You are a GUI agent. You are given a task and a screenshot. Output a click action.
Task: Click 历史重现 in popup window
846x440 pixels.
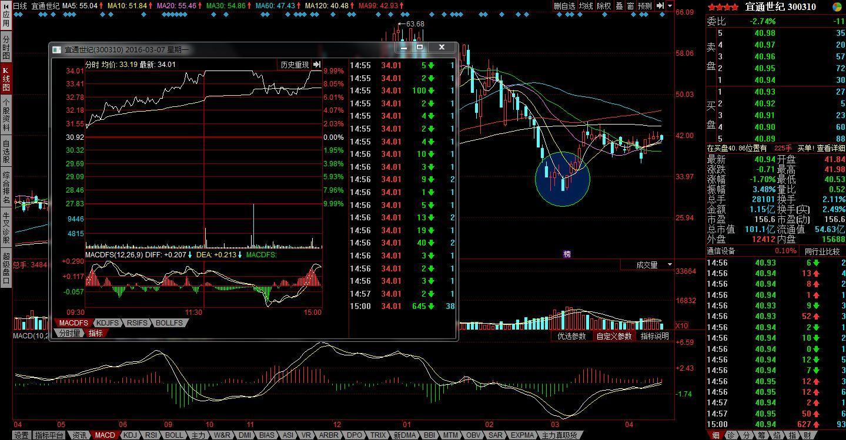[x=294, y=65]
